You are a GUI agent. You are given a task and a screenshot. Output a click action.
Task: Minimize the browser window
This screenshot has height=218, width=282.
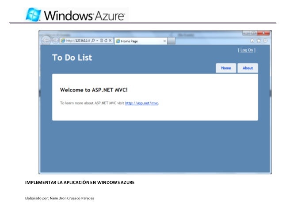click(246, 33)
